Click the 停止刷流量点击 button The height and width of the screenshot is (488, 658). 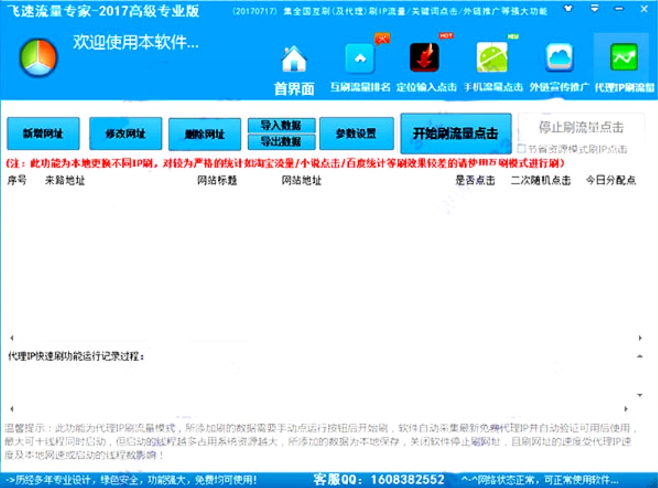pyautogui.click(x=582, y=127)
